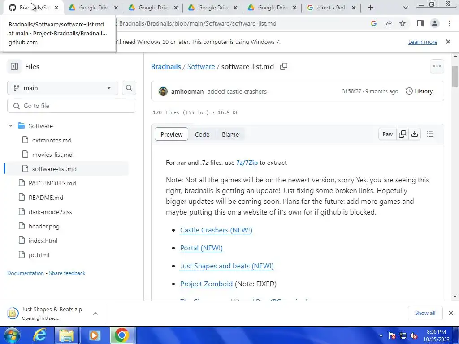
Task: Open movies-list.md in file tree
Action: (x=52, y=155)
